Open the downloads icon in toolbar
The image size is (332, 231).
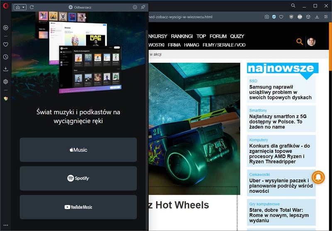317,17
